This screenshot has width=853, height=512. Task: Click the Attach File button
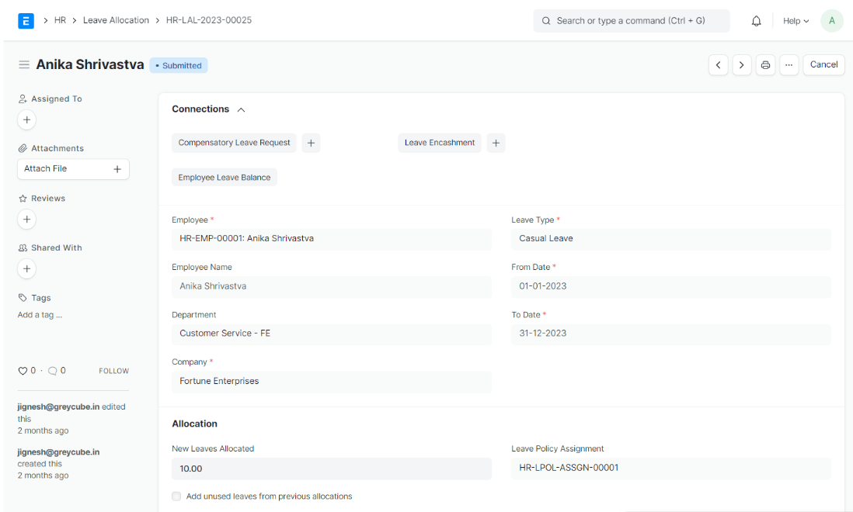pyautogui.click(x=73, y=169)
